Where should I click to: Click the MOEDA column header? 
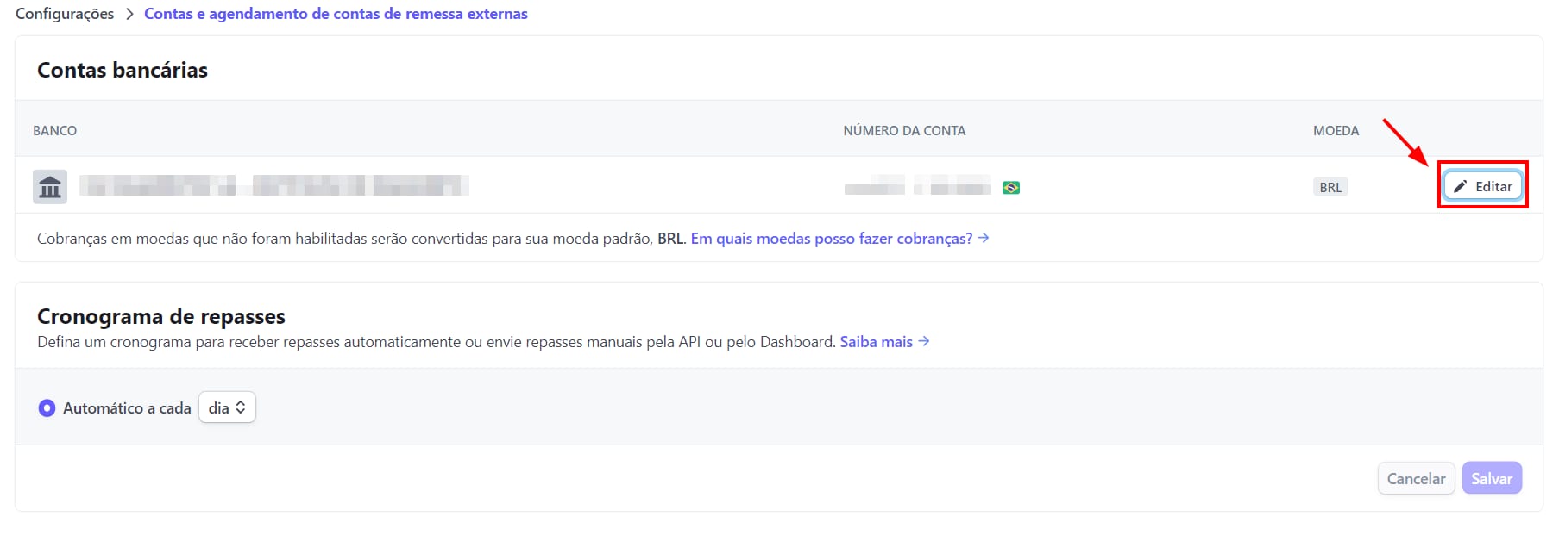[1336, 131]
